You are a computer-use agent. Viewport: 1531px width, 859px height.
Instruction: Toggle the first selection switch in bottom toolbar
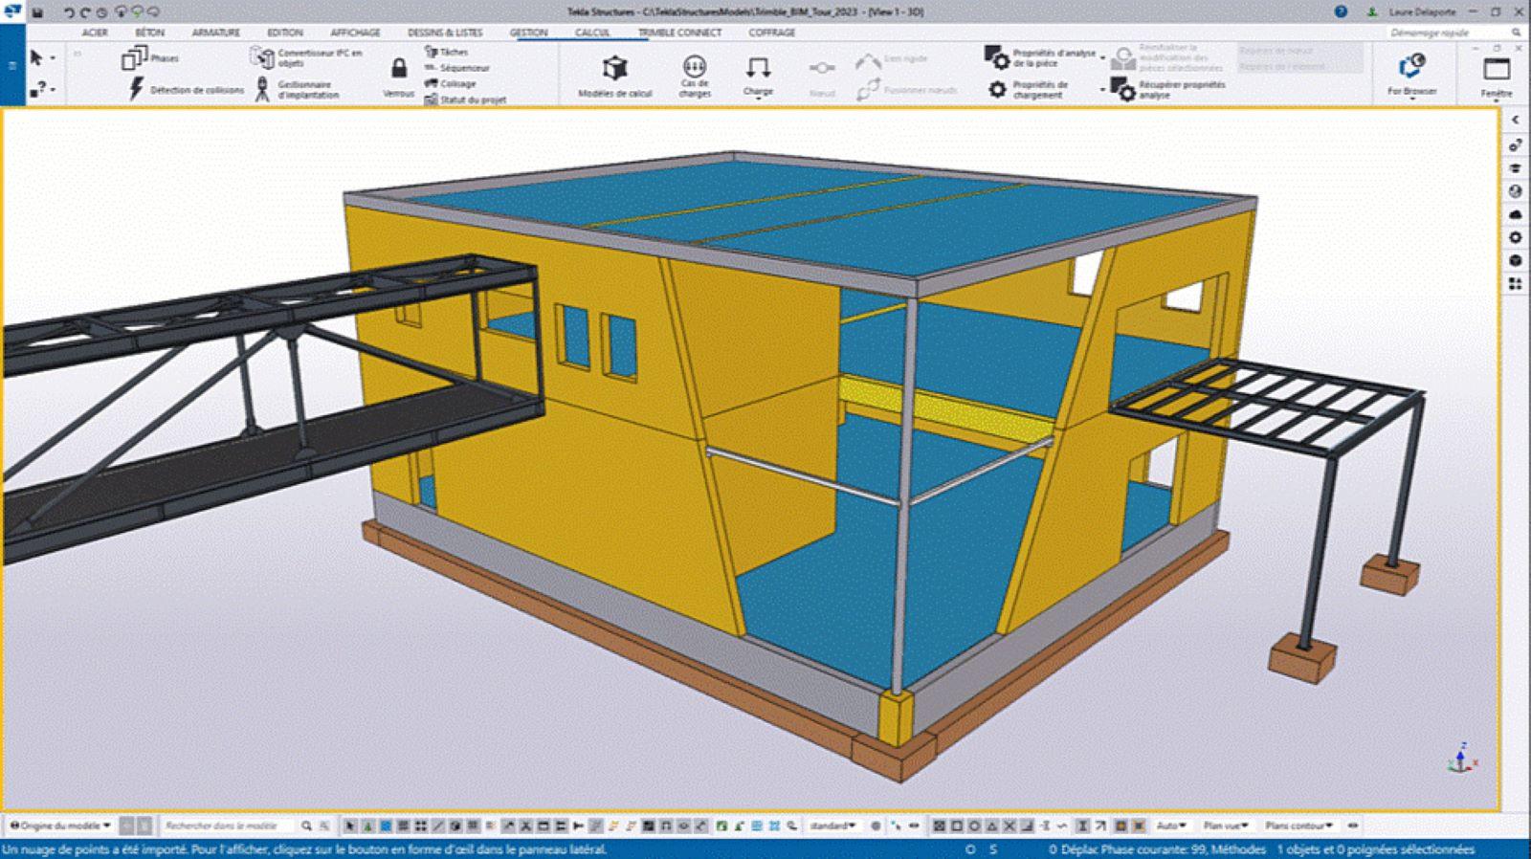350,826
